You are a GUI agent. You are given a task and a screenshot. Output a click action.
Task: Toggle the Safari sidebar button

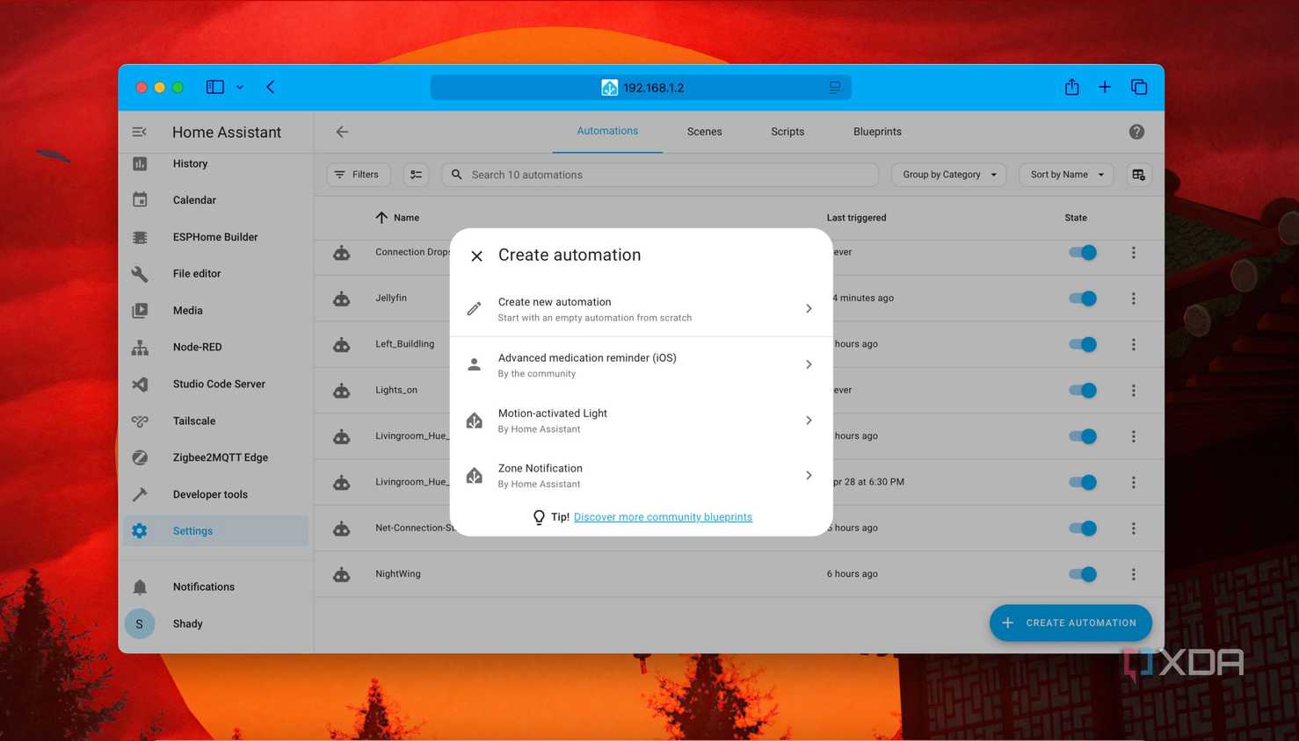click(215, 87)
